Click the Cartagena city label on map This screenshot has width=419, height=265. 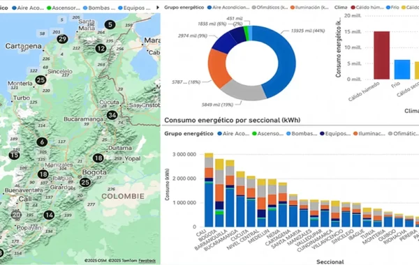click(x=24, y=46)
